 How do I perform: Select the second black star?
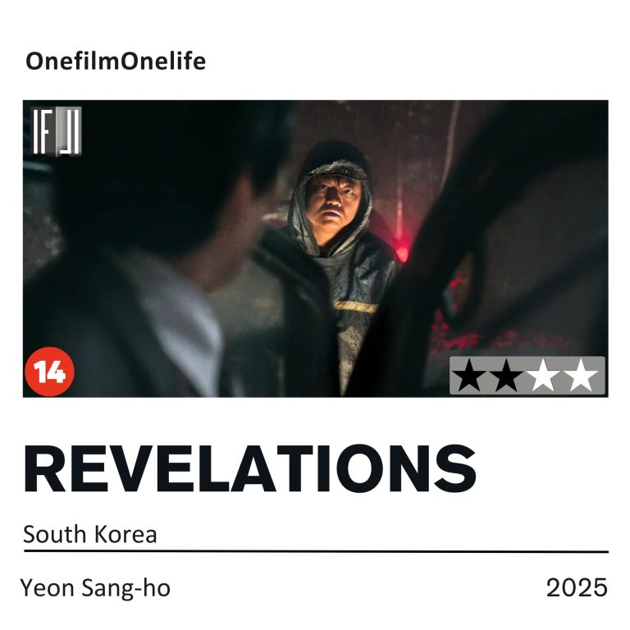[506, 376]
